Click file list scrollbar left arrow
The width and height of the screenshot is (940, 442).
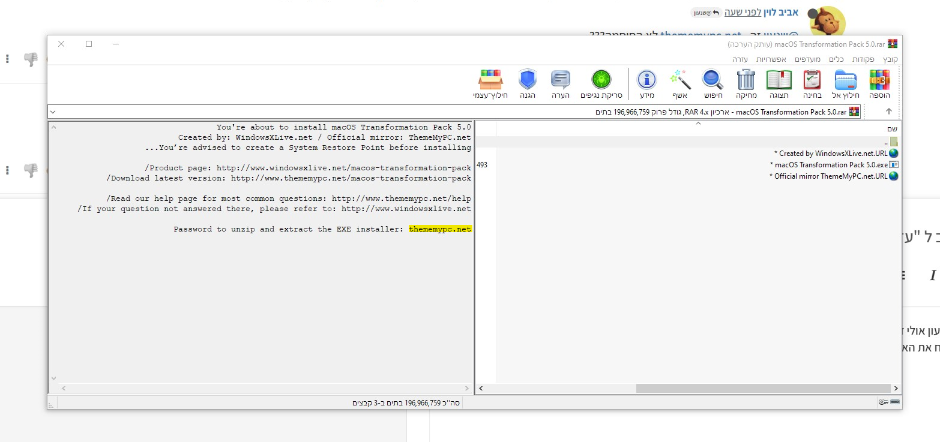coord(481,389)
